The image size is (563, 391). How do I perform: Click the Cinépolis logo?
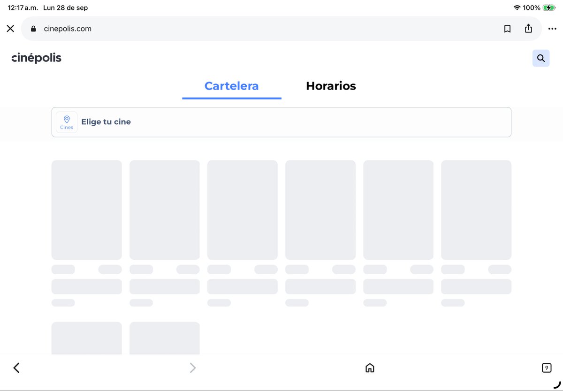click(x=37, y=58)
